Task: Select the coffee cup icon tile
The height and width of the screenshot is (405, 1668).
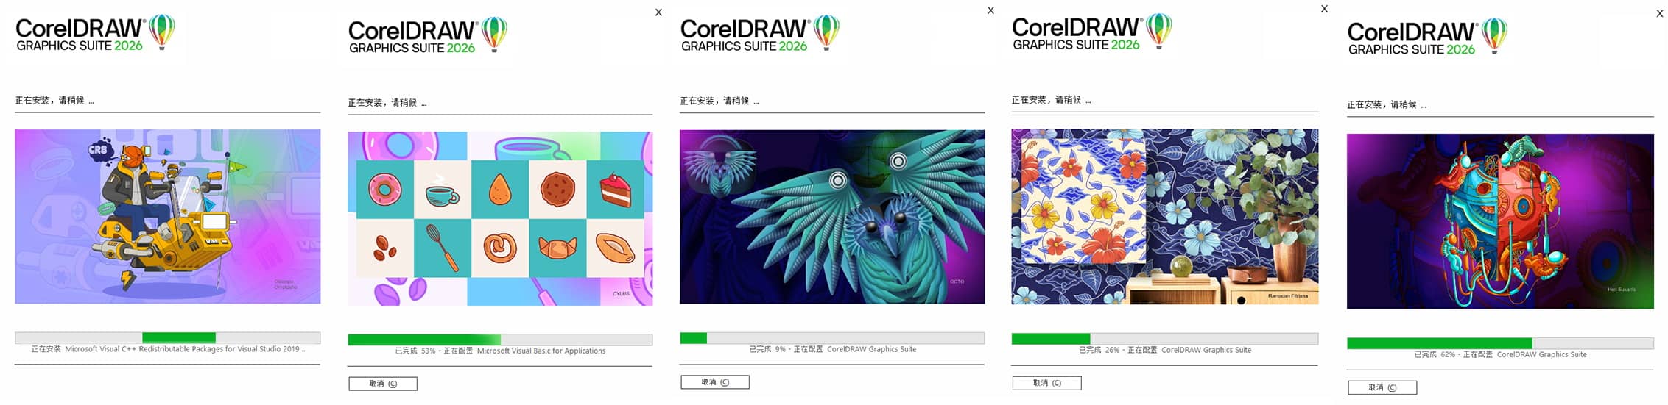Action: (x=443, y=189)
